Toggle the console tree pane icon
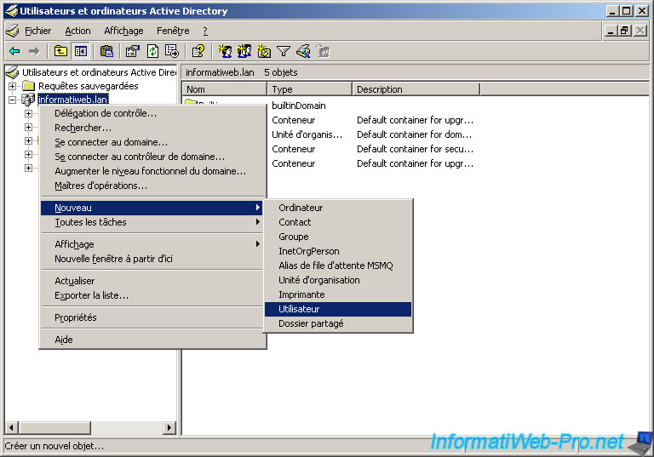Viewport: 654px width, 457px height. tap(81, 51)
